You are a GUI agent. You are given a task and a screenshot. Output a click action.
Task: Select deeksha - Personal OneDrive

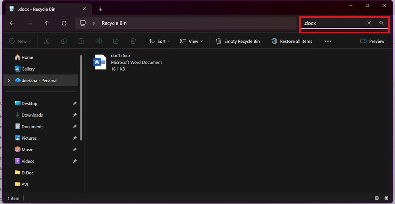click(40, 80)
